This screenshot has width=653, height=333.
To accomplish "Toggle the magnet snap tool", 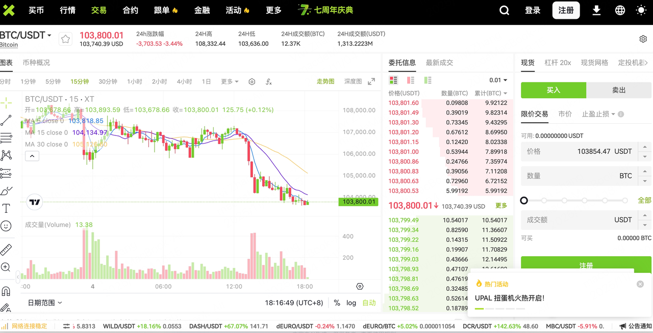I will 6,292.
